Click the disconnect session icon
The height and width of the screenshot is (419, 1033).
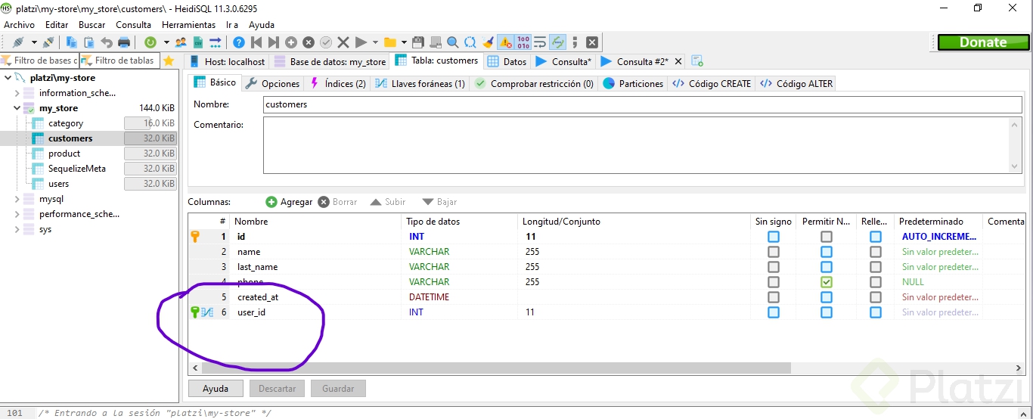(48, 42)
